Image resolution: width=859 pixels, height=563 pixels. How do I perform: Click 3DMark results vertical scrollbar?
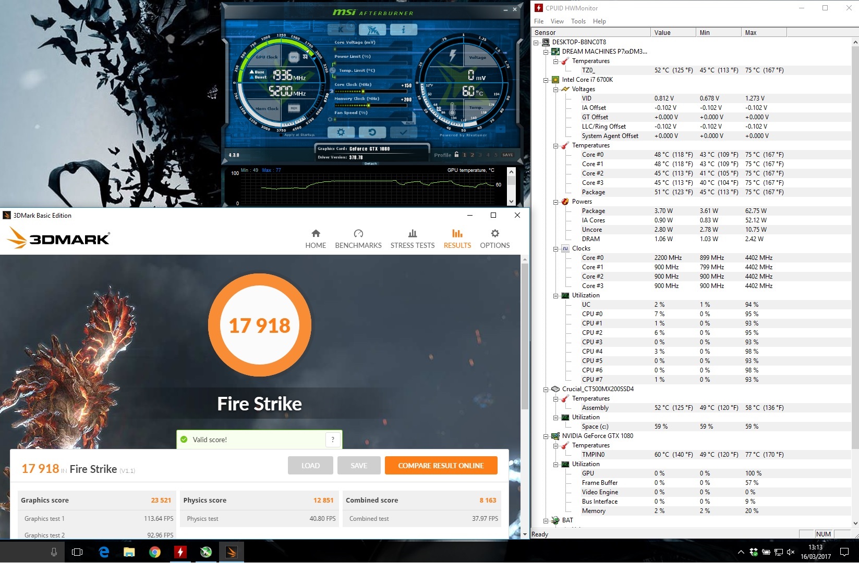pyautogui.click(x=525, y=336)
